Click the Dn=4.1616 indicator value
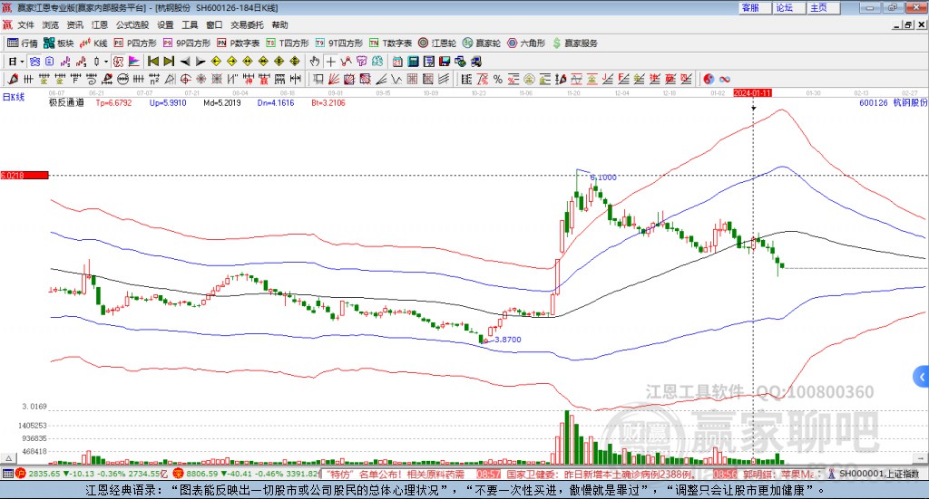Viewport: 929px width, 499px height. point(276,103)
